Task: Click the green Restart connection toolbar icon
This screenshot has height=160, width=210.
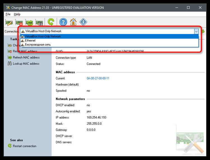Action: point(51,22)
